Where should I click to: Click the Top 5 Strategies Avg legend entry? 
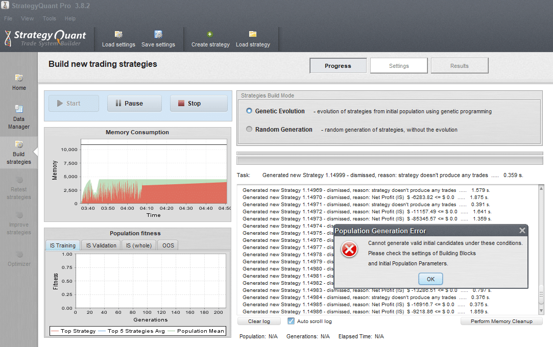tap(132, 331)
